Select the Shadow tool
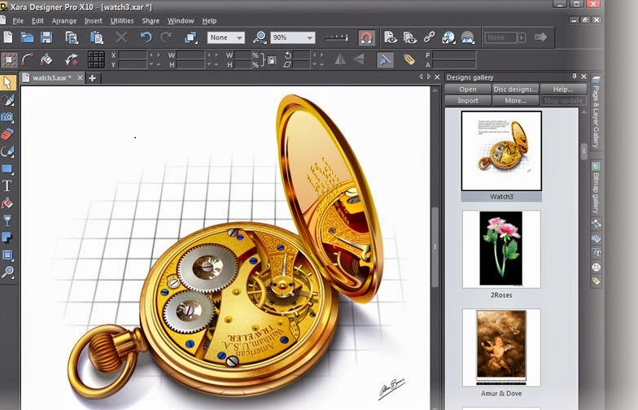Viewport: 638px width, 410px height. (x=7, y=238)
